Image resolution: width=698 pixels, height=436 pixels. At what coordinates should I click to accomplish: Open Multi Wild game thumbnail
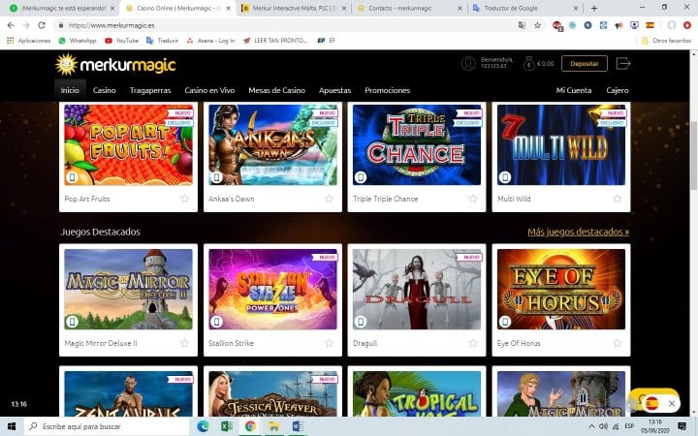[561, 144]
